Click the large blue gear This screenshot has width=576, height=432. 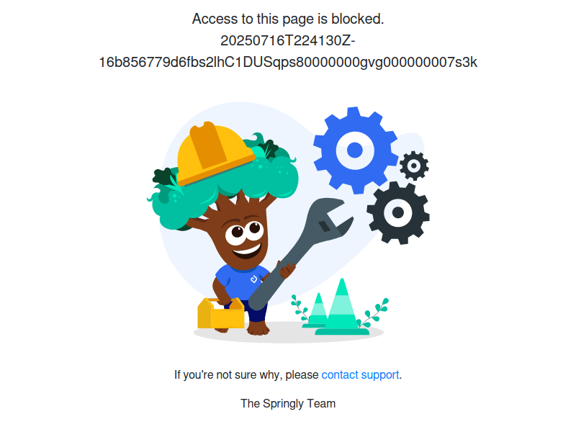tap(355, 150)
